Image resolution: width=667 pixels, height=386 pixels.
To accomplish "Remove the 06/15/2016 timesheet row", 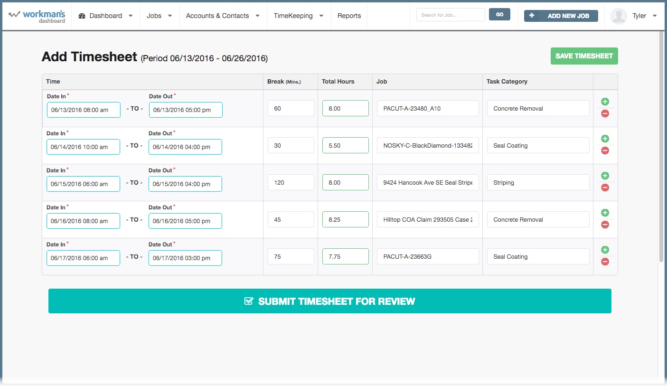I will click(605, 188).
